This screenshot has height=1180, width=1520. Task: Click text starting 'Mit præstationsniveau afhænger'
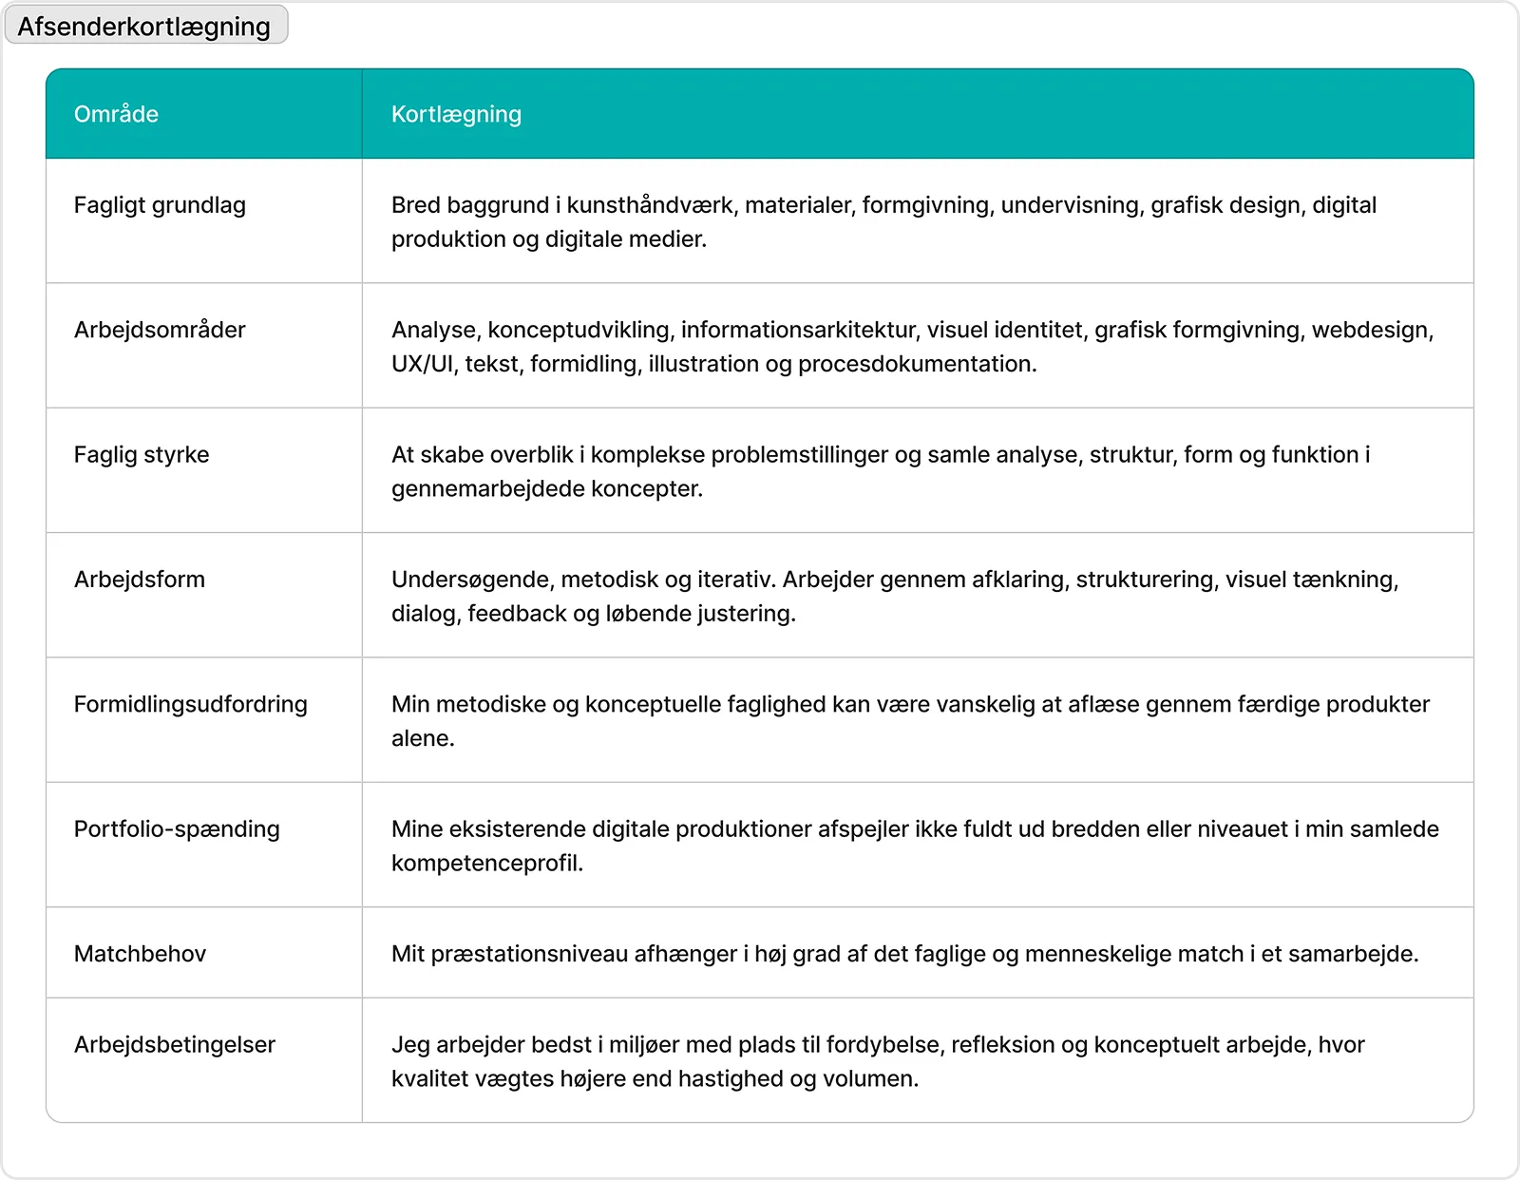tap(904, 954)
